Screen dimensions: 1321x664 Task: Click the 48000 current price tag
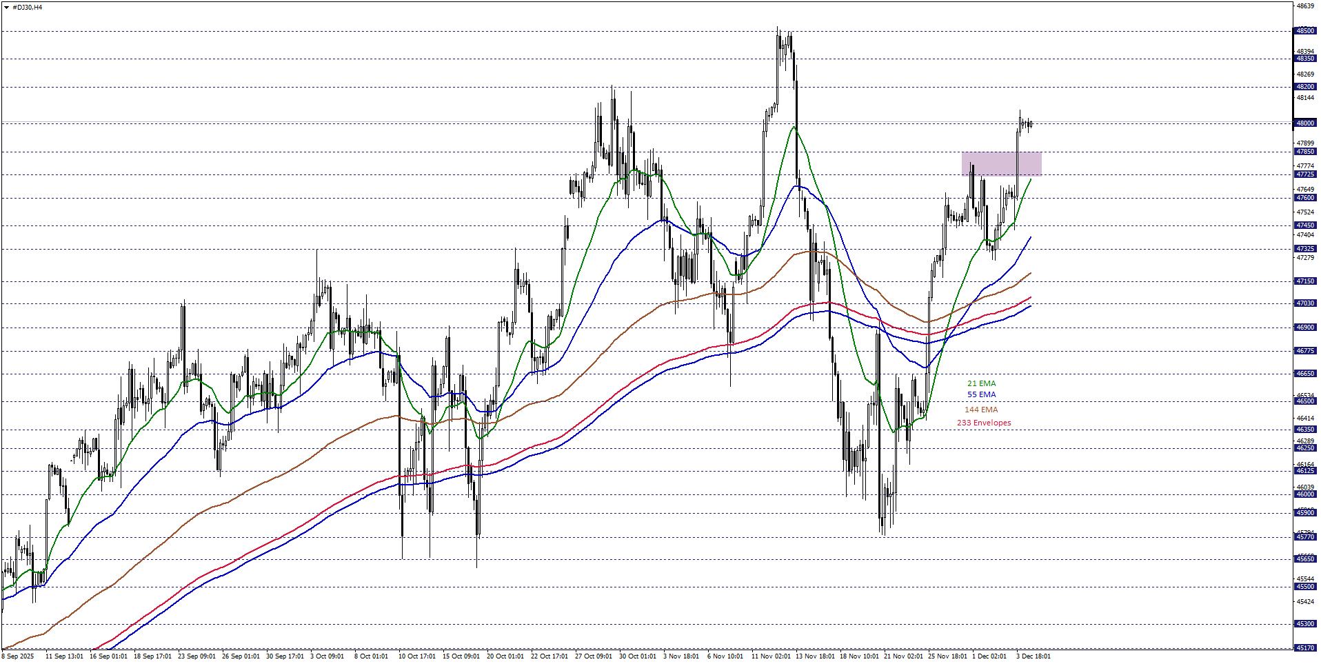click(x=1304, y=123)
